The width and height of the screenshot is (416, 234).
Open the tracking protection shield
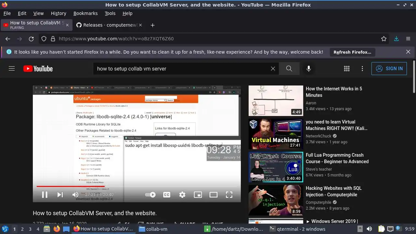coord(44,39)
